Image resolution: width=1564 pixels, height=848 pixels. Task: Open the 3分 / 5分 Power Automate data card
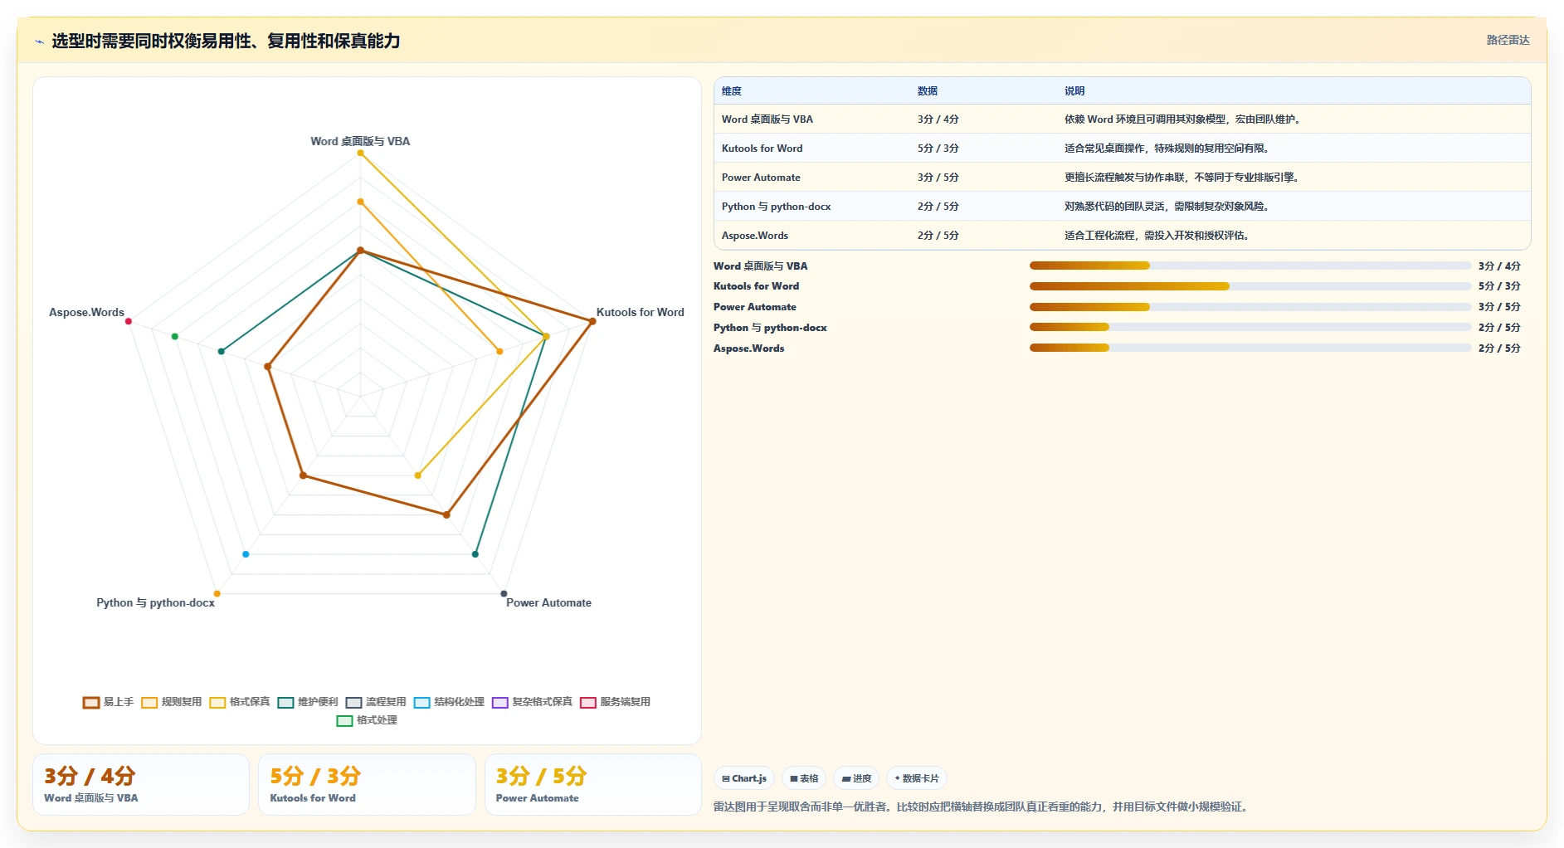point(592,784)
